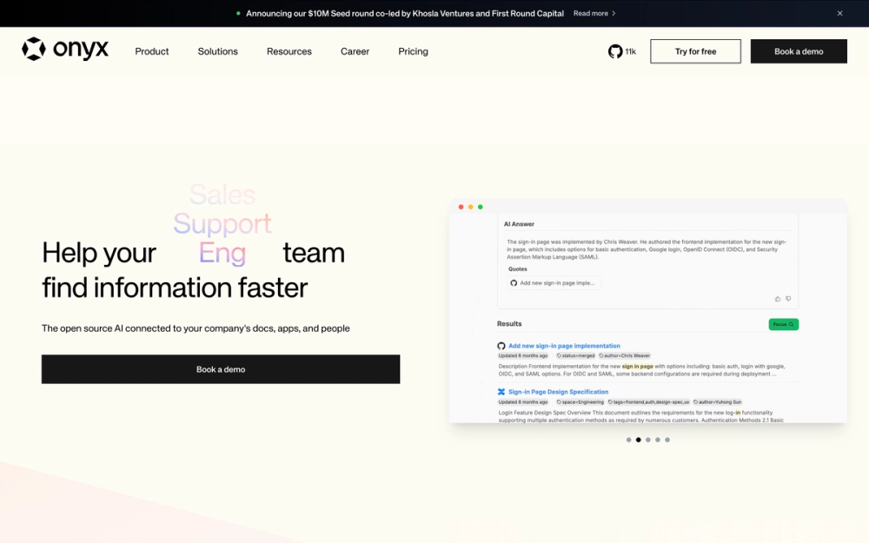The height and width of the screenshot is (543, 869).
Task: Click the seed round announcement text
Action: click(x=405, y=13)
